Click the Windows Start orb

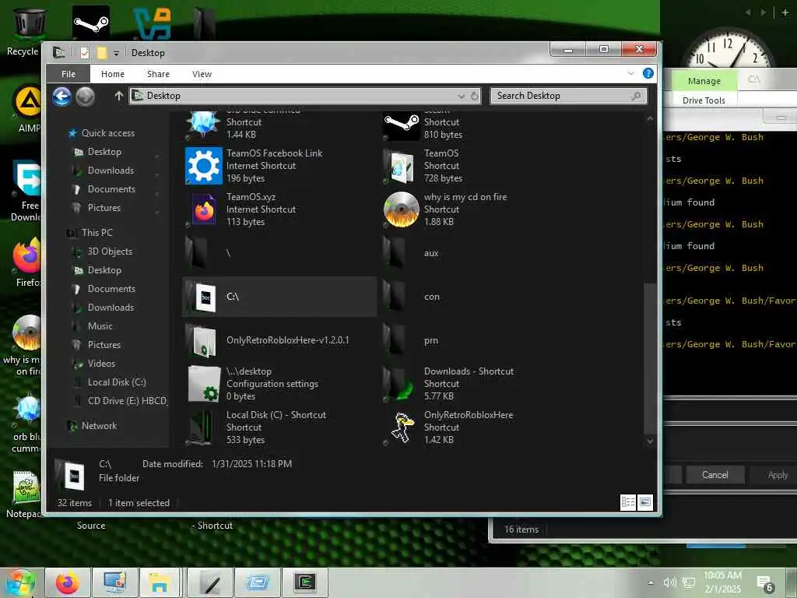[19, 584]
